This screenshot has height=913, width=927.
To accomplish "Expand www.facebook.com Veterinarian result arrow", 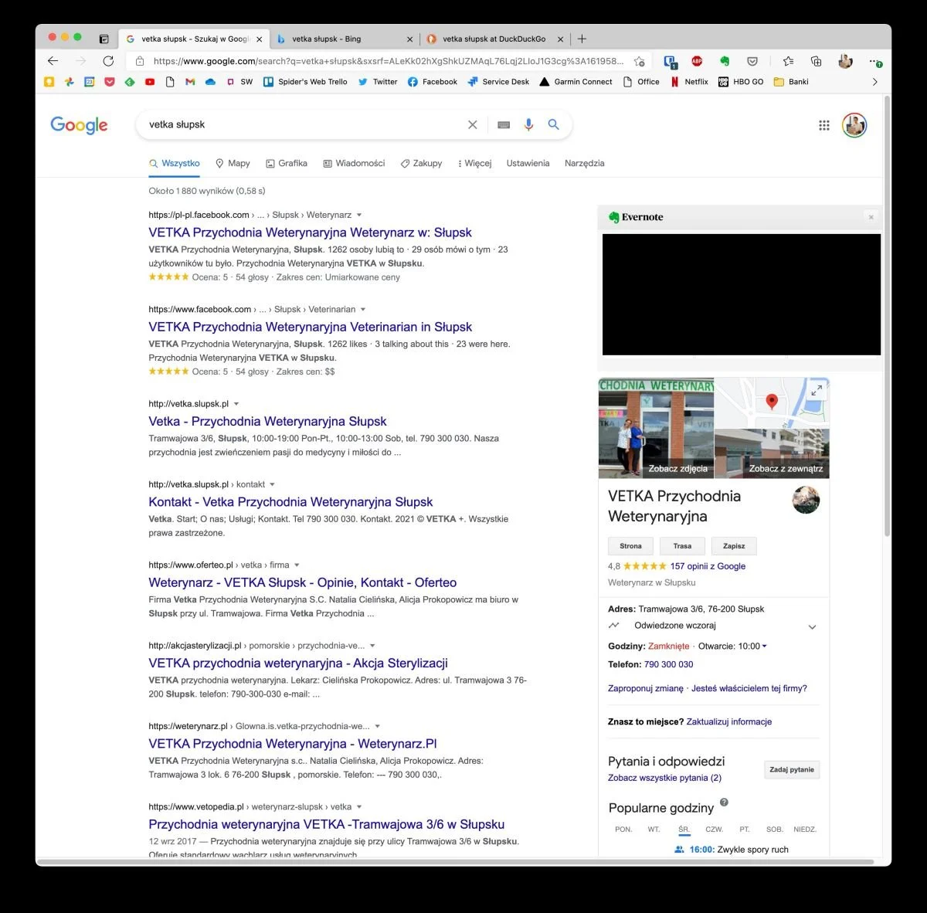I will pos(363,309).
